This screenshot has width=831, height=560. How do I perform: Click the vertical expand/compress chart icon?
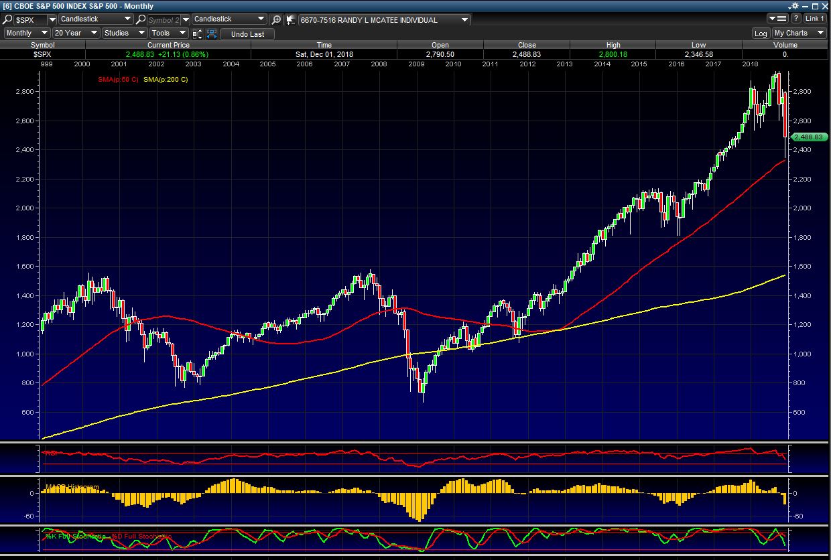pos(195,33)
